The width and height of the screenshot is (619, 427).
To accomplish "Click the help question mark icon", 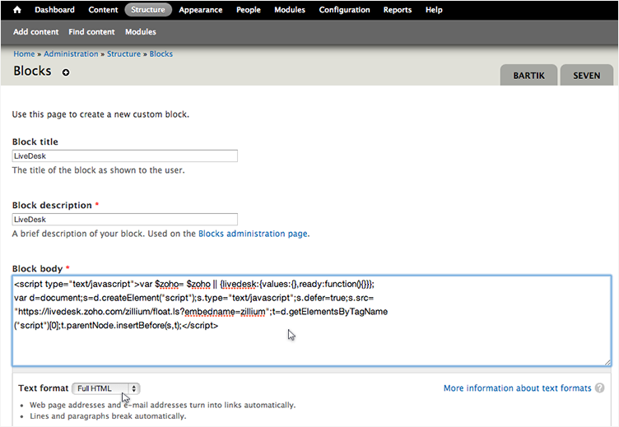I will [x=599, y=388].
